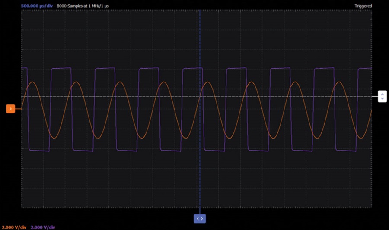Click the 8000 Samples at 1 MHz/1 µs text

pos(83,6)
